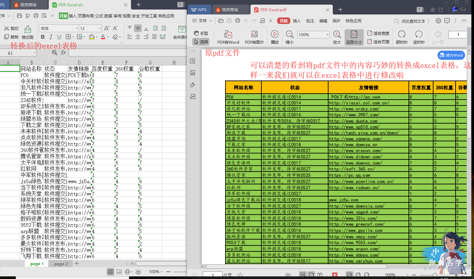
Task: Toggle middle vertical alignment in Excel
Action: point(138,28)
